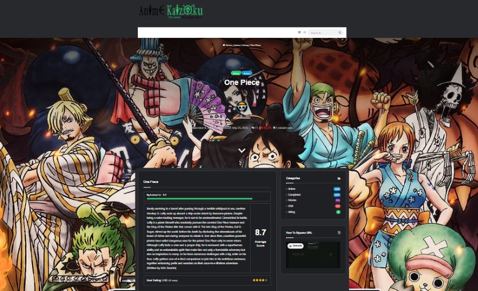Click the fifth grey rating star
This screenshot has width=478, height=291.
pyautogui.click(x=266, y=280)
